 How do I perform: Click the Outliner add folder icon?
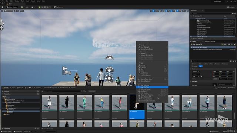point(233,13)
